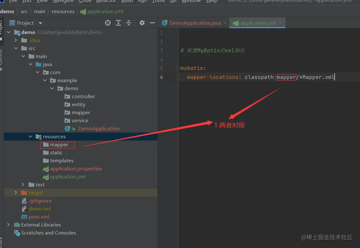Screen dimensions: 360x248
Task: Close the DemoApplication.java tab
Action: point(225,23)
